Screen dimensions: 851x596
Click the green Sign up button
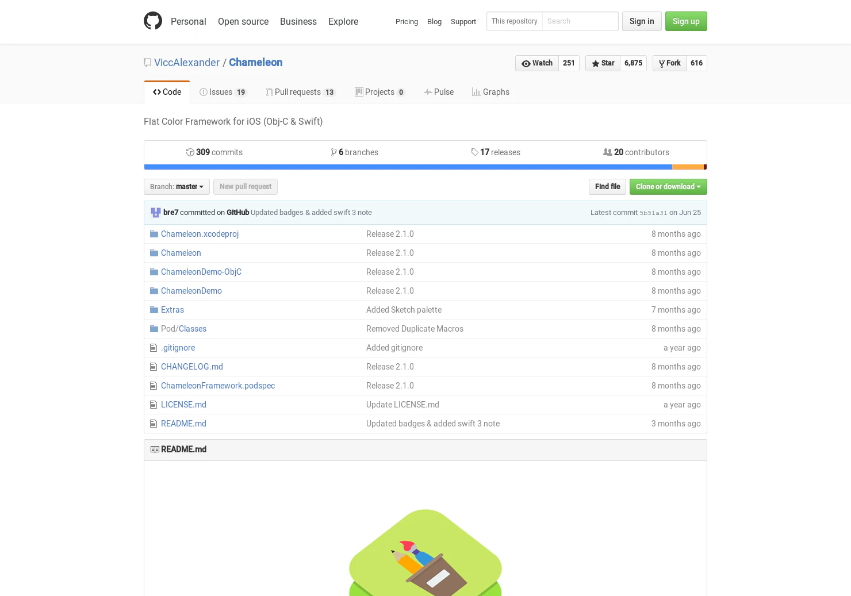[x=686, y=21]
